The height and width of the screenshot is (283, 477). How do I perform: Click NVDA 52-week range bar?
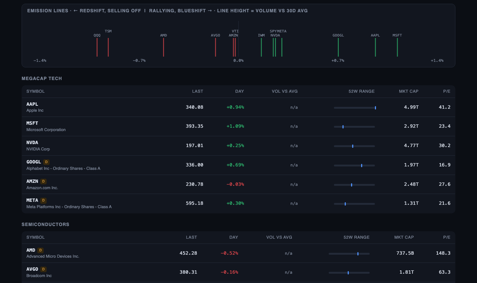[354, 146]
